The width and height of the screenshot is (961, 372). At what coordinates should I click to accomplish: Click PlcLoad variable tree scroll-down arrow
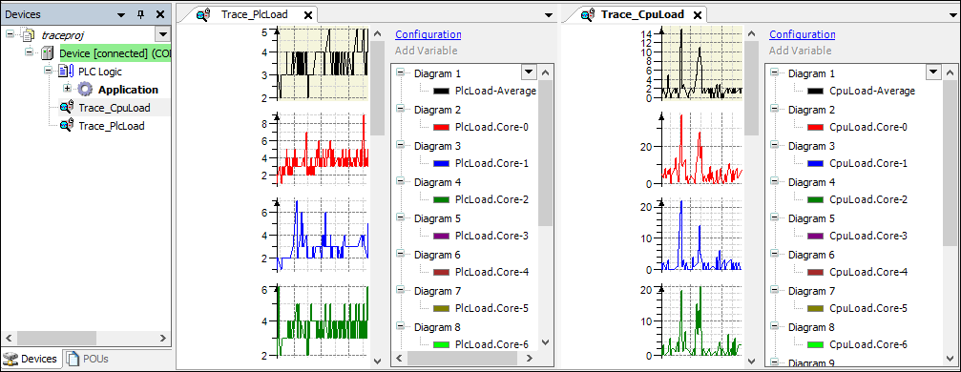pos(546,343)
